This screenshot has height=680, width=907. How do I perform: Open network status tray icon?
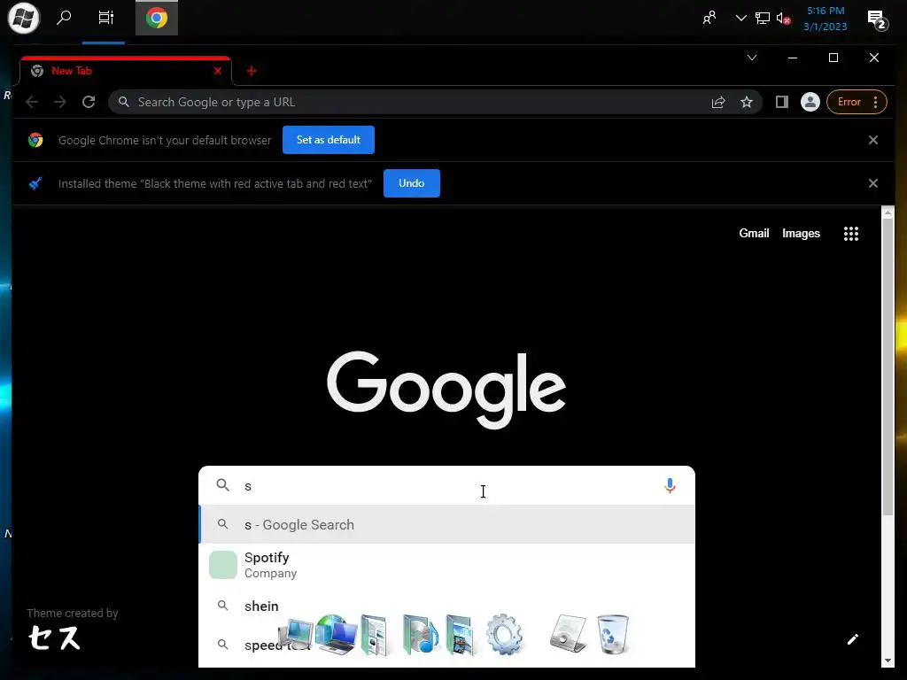click(x=763, y=18)
